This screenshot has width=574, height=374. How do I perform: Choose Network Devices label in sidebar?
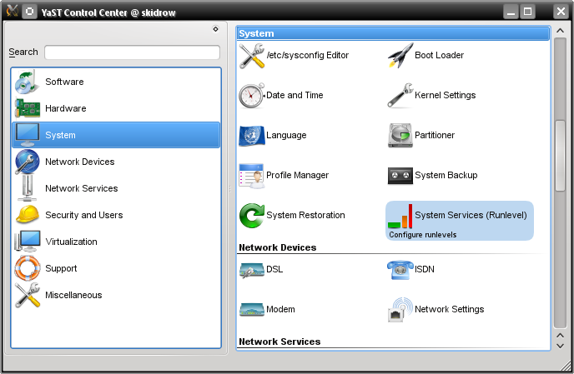tap(80, 162)
